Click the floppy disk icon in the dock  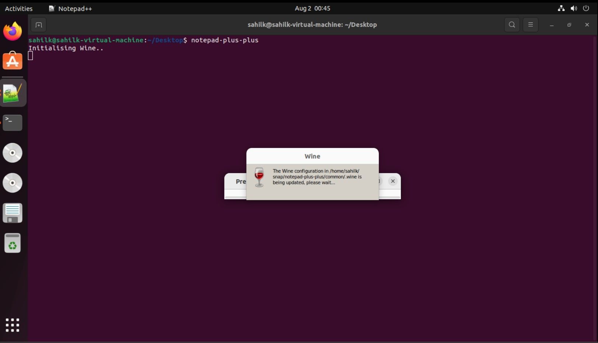[13, 213]
